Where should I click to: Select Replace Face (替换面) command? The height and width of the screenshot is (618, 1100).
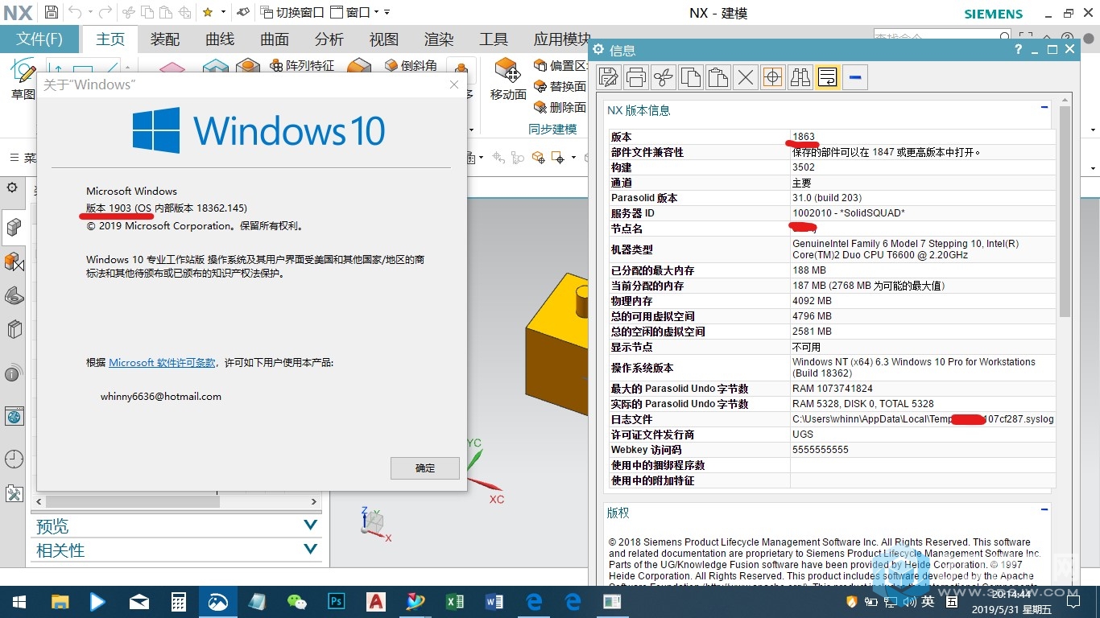click(560, 86)
